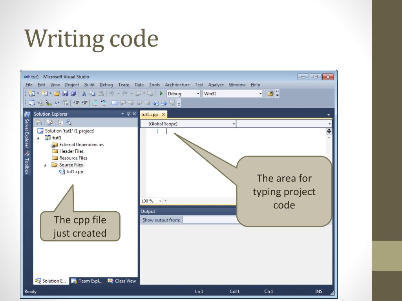This screenshot has width=402, height=301.
Task: Select the External Dependencies node
Action: (78, 145)
